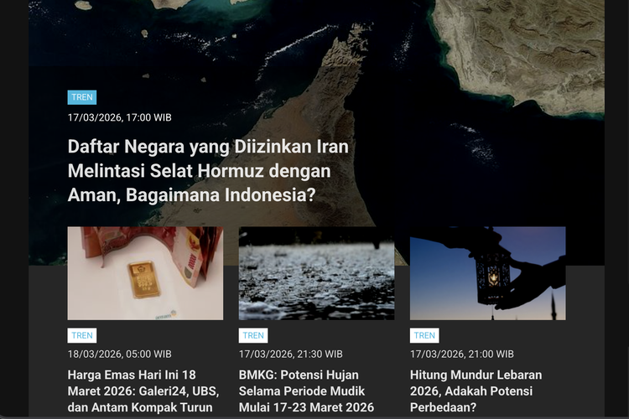The height and width of the screenshot is (419, 629).
Task: Click the timestamp 17/03/2026, 21:00 WIB
Action: point(462,354)
